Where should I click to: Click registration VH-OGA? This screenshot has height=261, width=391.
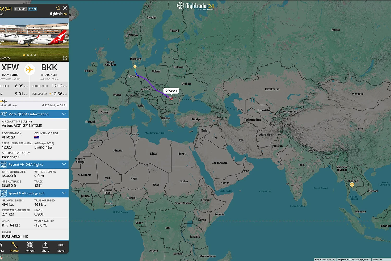tap(9, 137)
